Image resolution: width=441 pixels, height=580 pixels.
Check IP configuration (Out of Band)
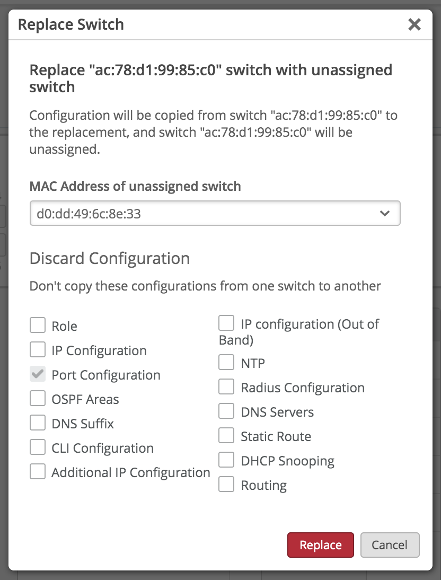click(227, 323)
